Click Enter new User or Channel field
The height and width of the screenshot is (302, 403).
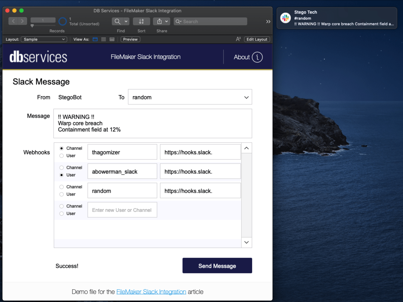tap(122, 210)
